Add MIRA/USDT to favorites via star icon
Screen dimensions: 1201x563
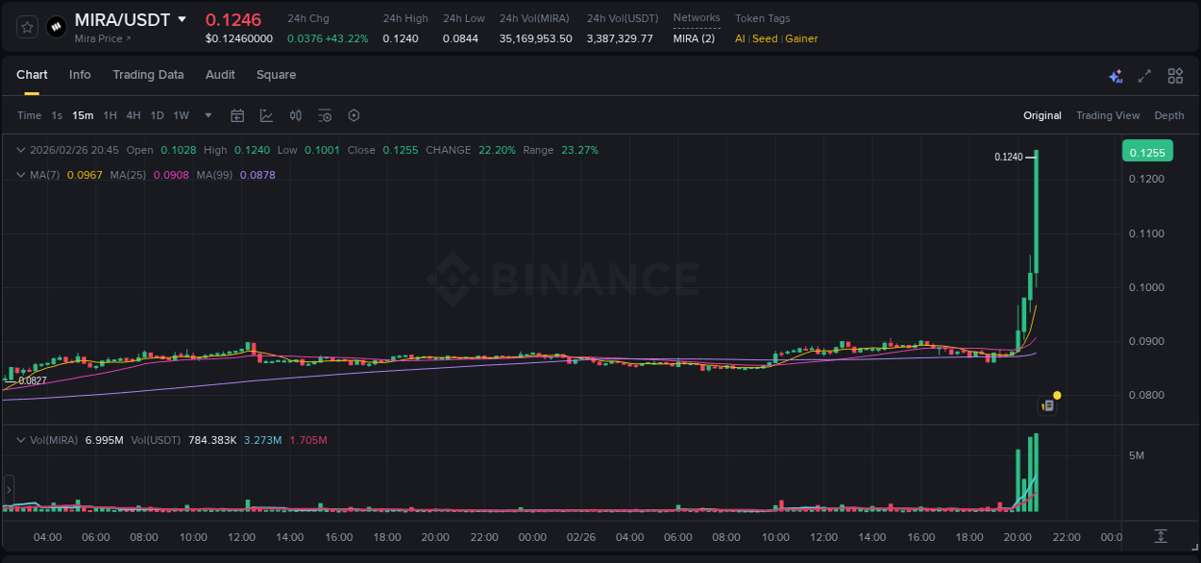point(26,27)
